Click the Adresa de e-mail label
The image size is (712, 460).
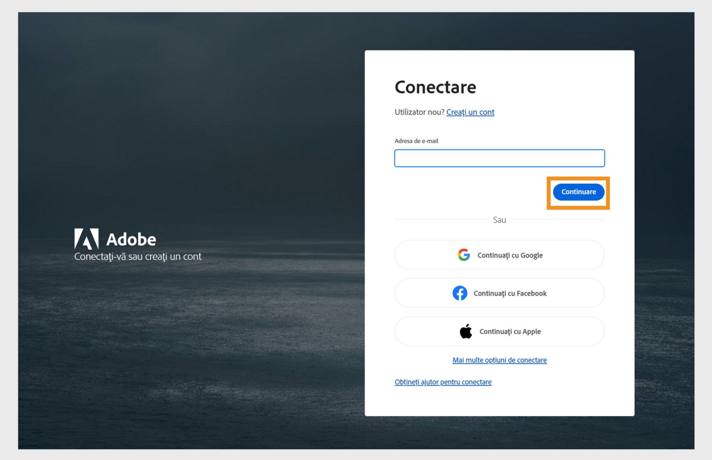[416, 141]
